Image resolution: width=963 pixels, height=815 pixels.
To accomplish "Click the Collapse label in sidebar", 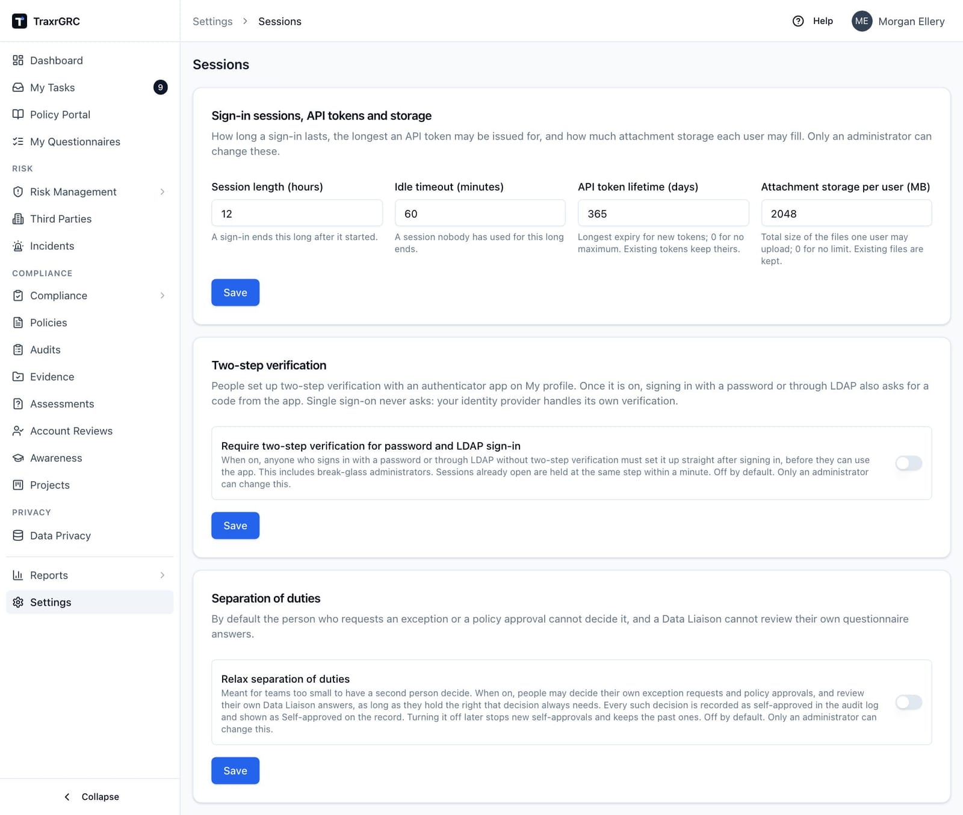I will pos(100,796).
